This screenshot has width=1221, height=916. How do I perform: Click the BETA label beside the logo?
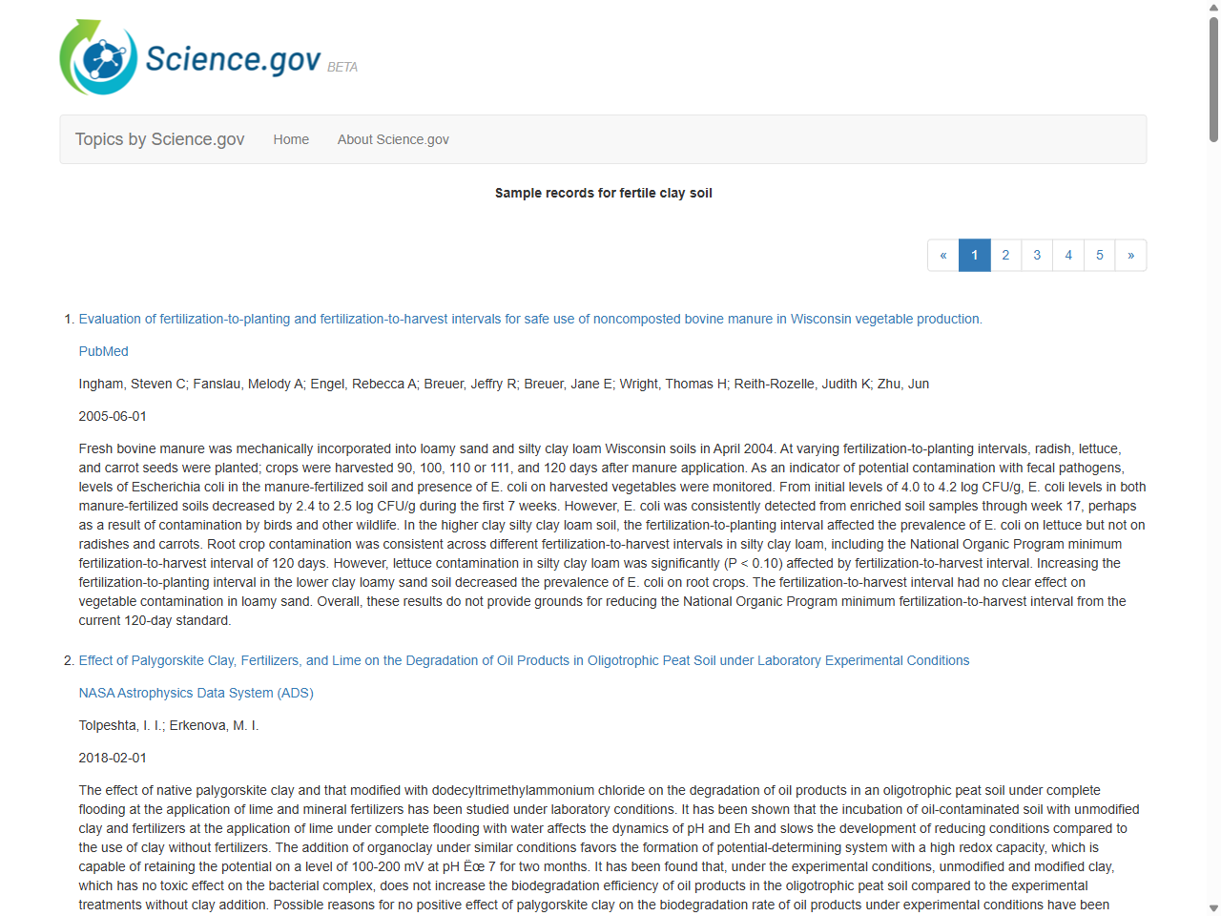342,67
